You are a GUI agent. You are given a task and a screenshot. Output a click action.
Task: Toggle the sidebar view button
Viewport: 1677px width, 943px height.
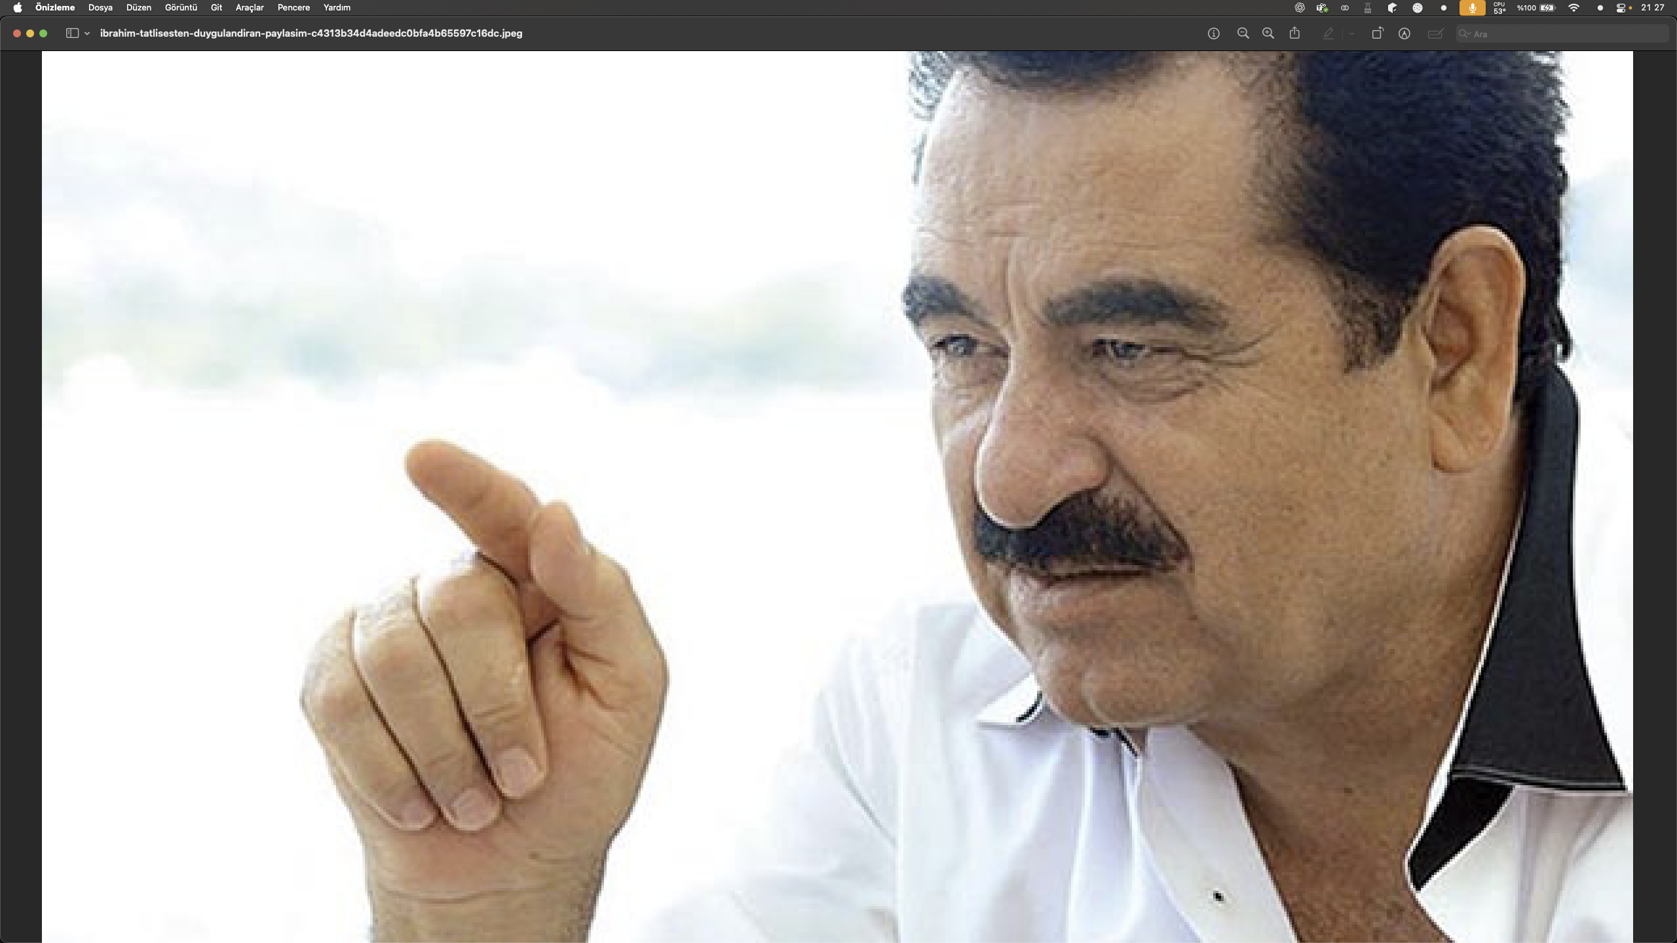point(72,33)
